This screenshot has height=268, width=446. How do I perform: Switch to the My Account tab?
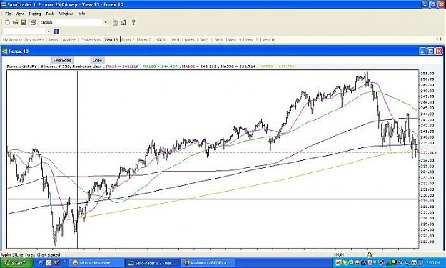click(12, 40)
